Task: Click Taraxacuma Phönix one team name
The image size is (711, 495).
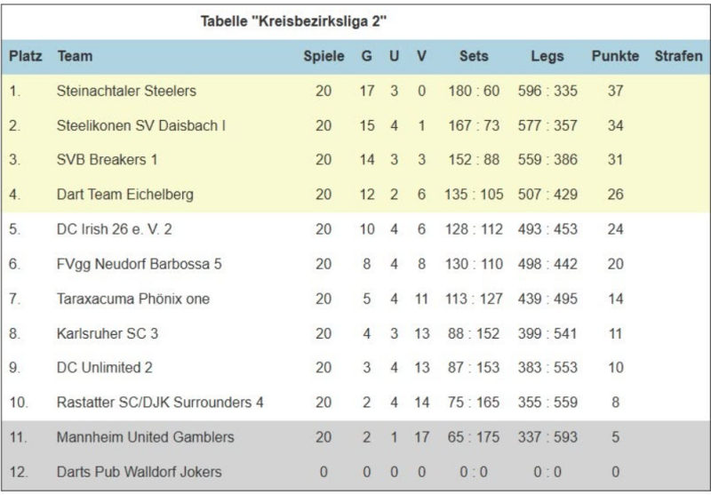Action: [133, 299]
